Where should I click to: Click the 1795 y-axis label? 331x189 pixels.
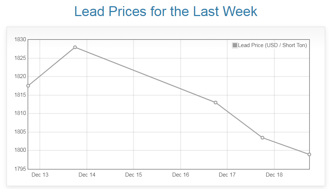click(x=19, y=169)
